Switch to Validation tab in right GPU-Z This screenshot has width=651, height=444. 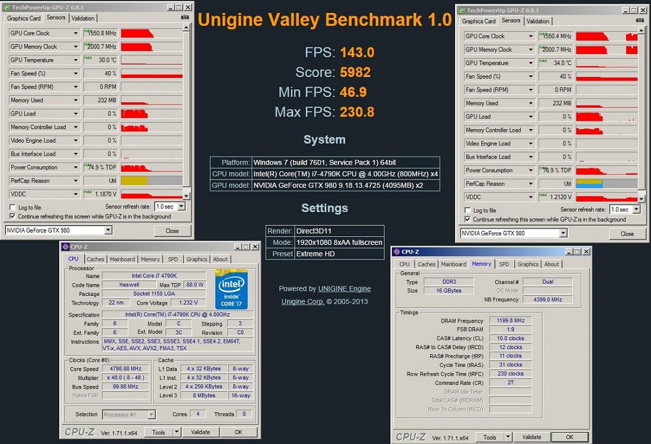(538, 21)
